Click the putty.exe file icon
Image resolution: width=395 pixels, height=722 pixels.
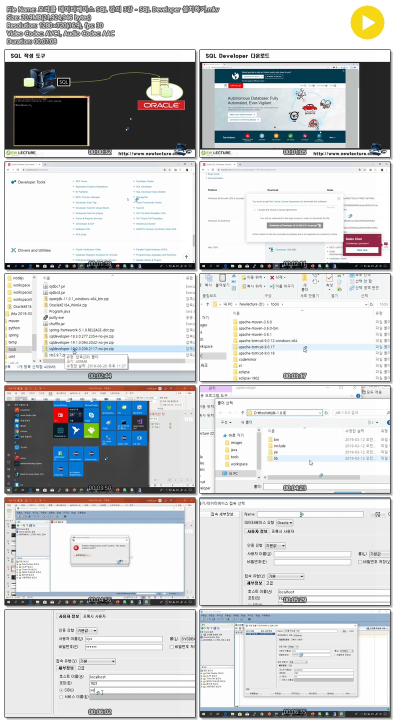click(x=45, y=317)
